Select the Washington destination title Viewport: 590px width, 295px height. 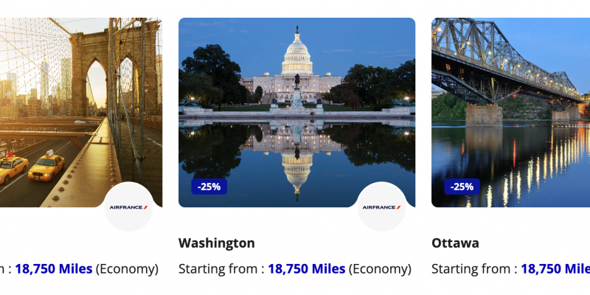pyautogui.click(x=217, y=243)
